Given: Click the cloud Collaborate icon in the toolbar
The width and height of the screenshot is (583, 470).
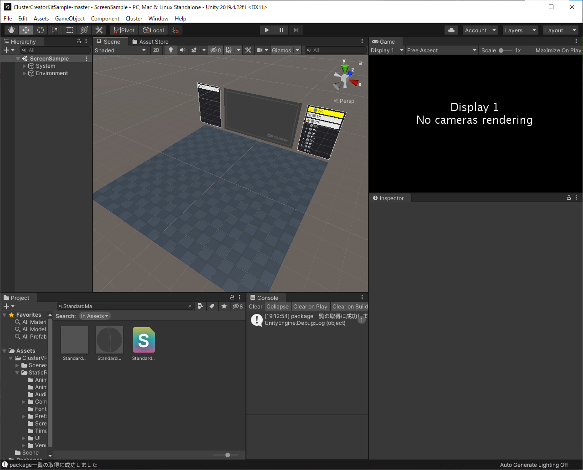Looking at the screenshot, I should click(451, 30).
